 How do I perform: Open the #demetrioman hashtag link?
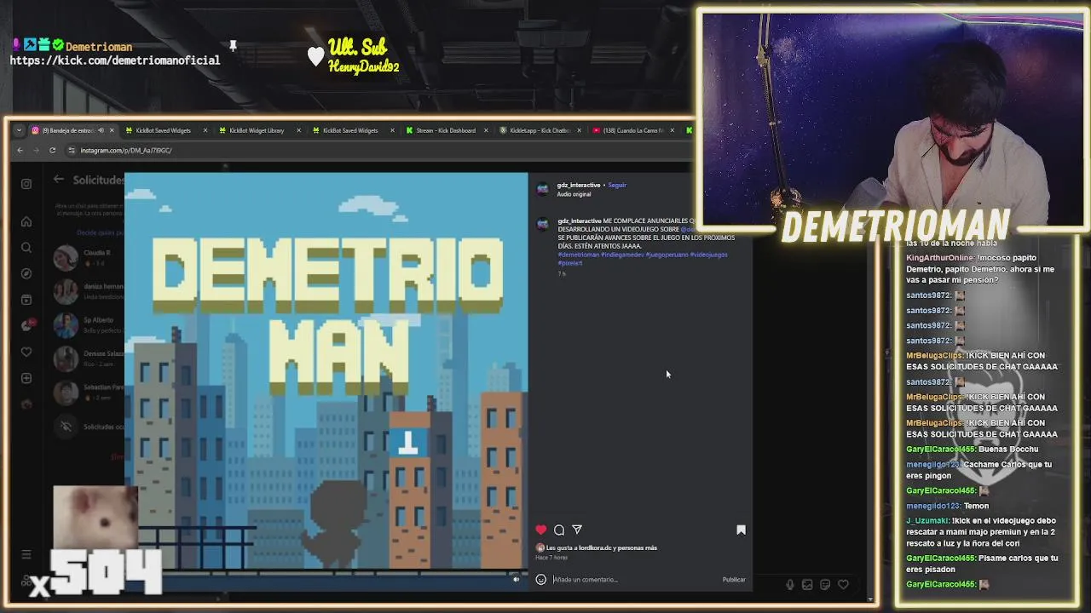click(579, 255)
